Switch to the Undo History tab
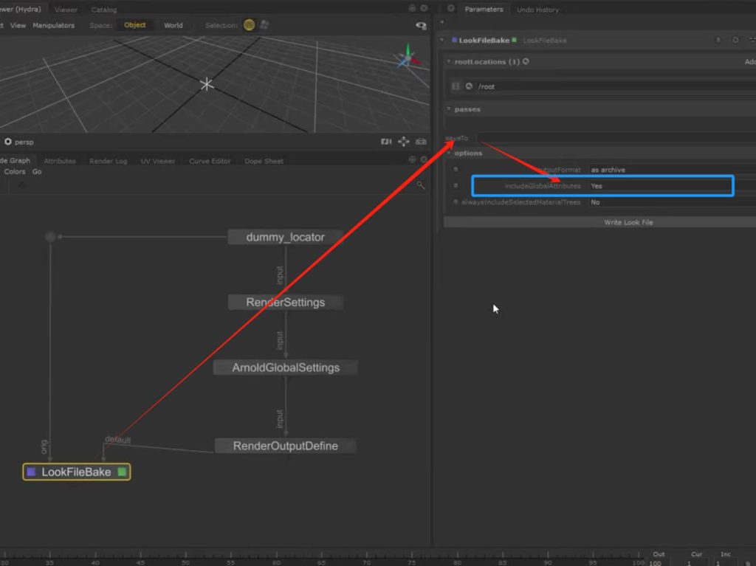The height and width of the screenshot is (566, 756). click(537, 10)
